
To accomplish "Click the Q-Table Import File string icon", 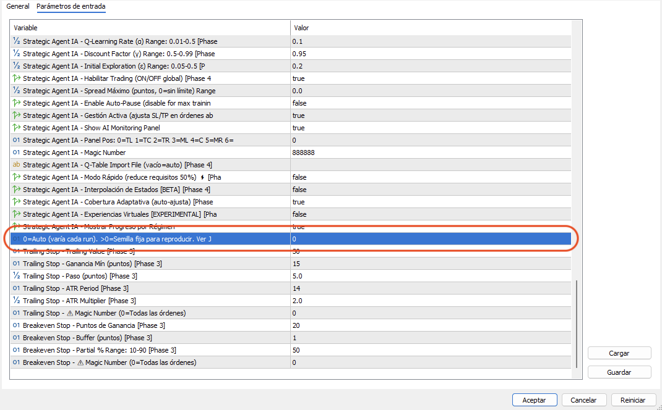I will pos(17,165).
